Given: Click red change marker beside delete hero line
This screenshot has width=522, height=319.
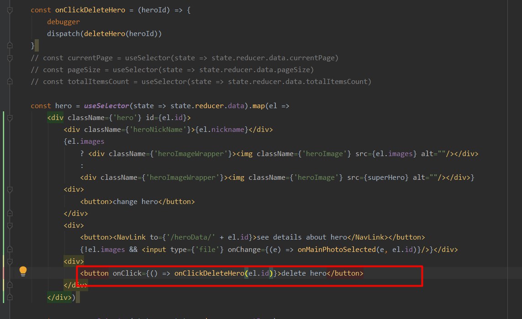Looking at the screenshot, I should coord(4,273).
